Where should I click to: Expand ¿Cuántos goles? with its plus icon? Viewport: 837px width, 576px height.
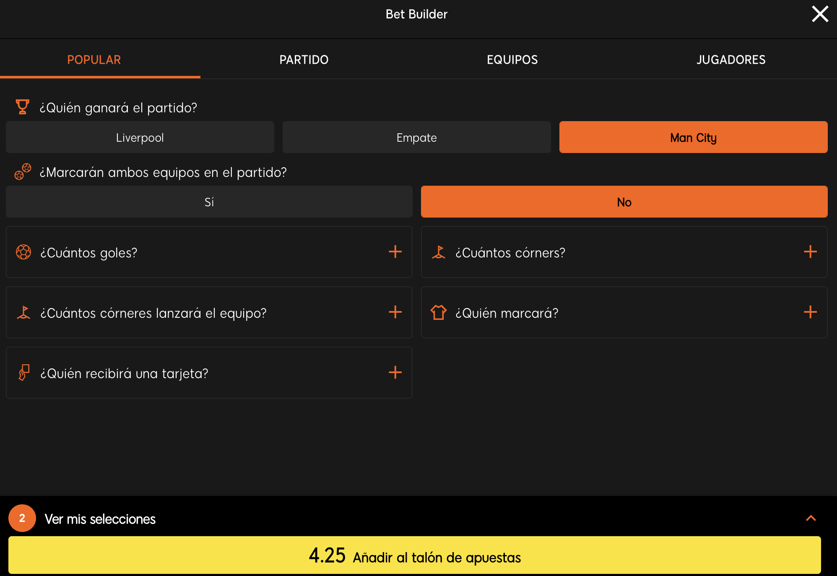(x=395, y=252)
